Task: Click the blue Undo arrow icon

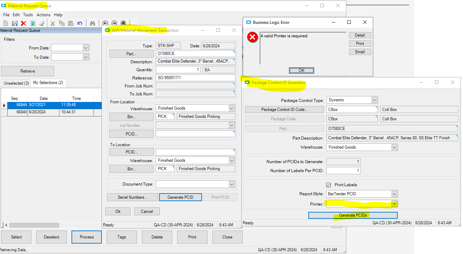Action: (x=79, y=23)
